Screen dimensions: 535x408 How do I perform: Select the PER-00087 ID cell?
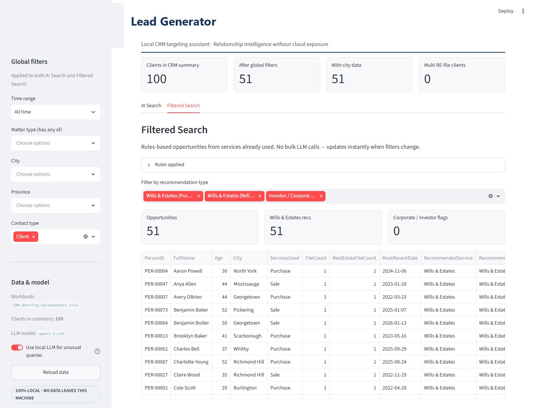[156, 362]
